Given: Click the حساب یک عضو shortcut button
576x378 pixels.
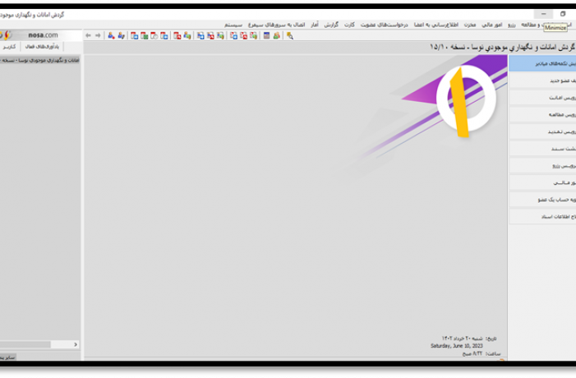Looking at the screenshot, I should (542, 200).
